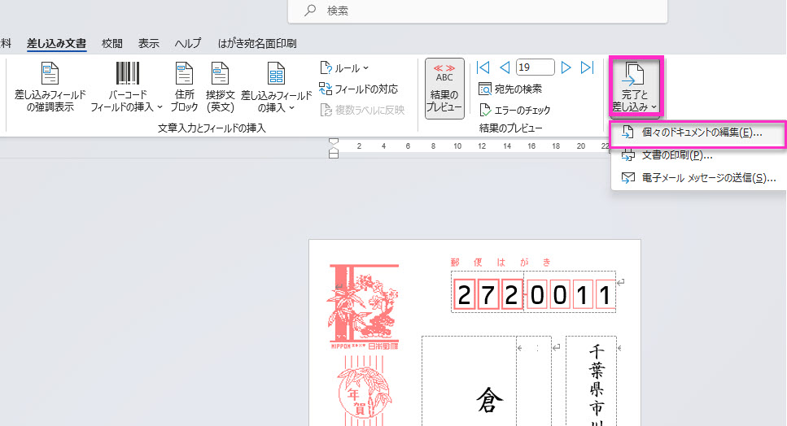
Task: Click Check for Errors (エラーのチェック)
Action: pos(515,110)
